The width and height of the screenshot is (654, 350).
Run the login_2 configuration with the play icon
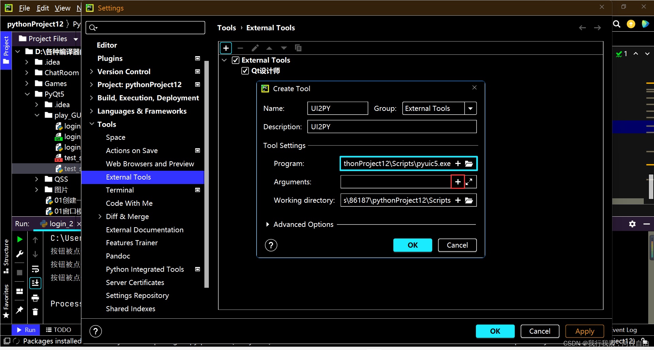tap(19, 239)
